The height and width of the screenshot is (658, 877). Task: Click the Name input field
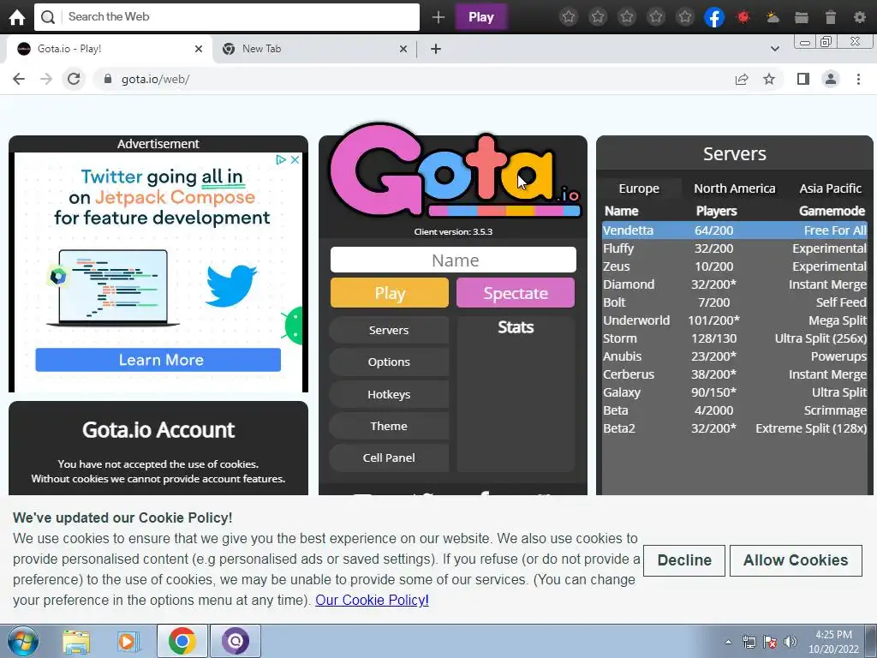(453, 260)
